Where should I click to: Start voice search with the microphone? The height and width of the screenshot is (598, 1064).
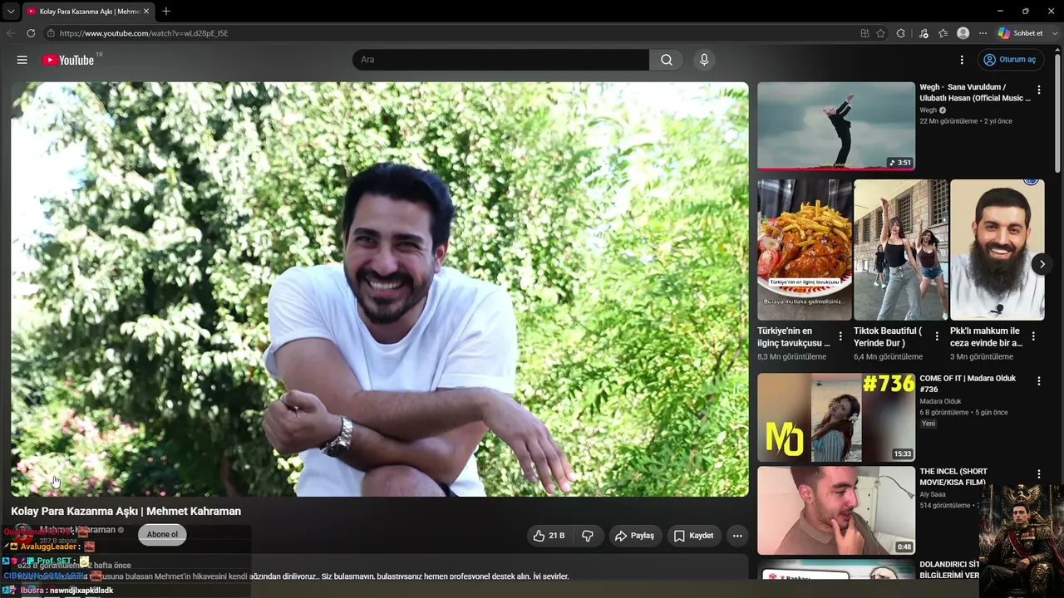(x=704, y=60)
